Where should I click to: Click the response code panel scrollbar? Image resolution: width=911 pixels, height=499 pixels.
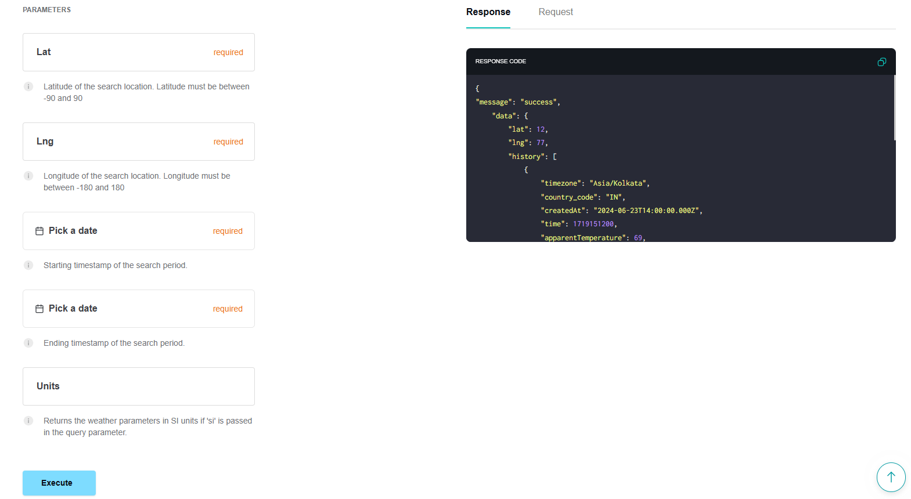894,108
